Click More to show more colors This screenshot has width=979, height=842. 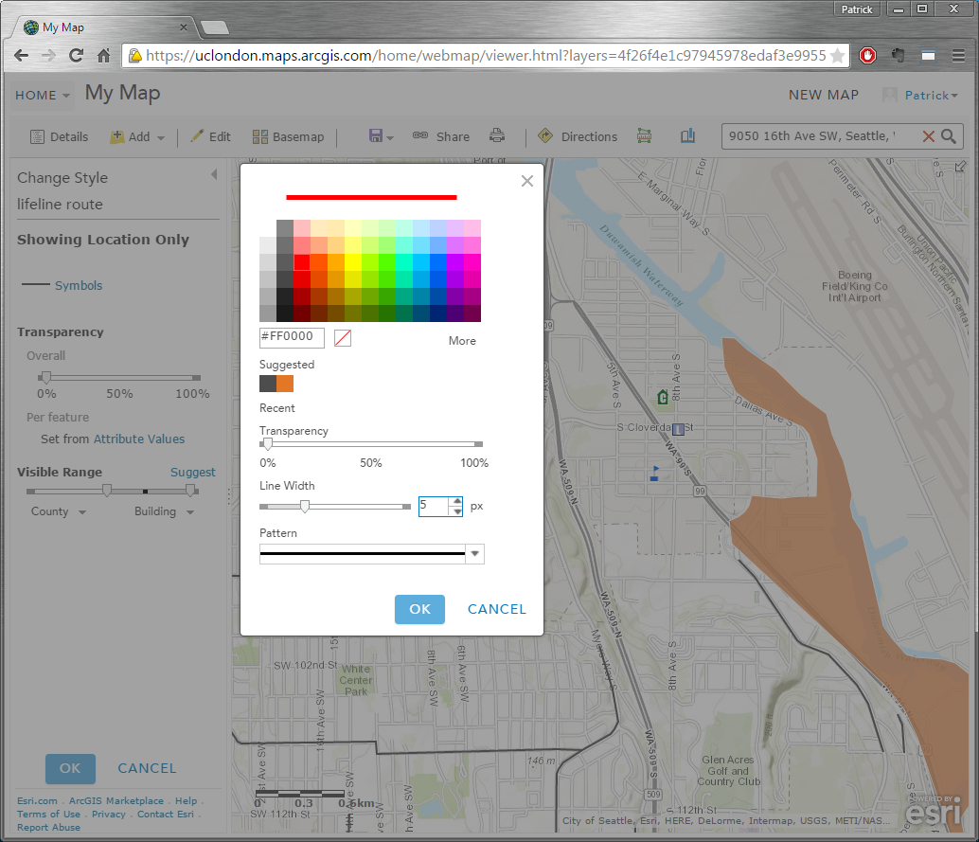point(462,341)
